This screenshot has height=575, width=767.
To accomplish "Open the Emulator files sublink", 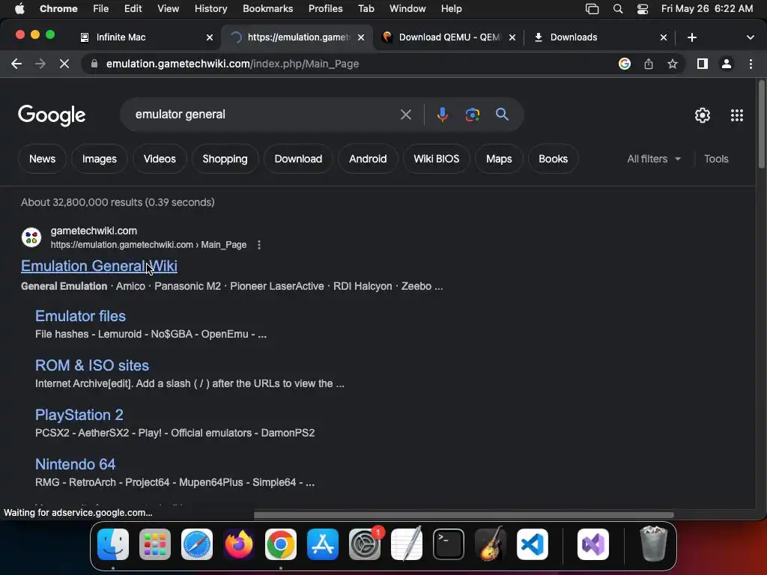I will click(80, 316).
